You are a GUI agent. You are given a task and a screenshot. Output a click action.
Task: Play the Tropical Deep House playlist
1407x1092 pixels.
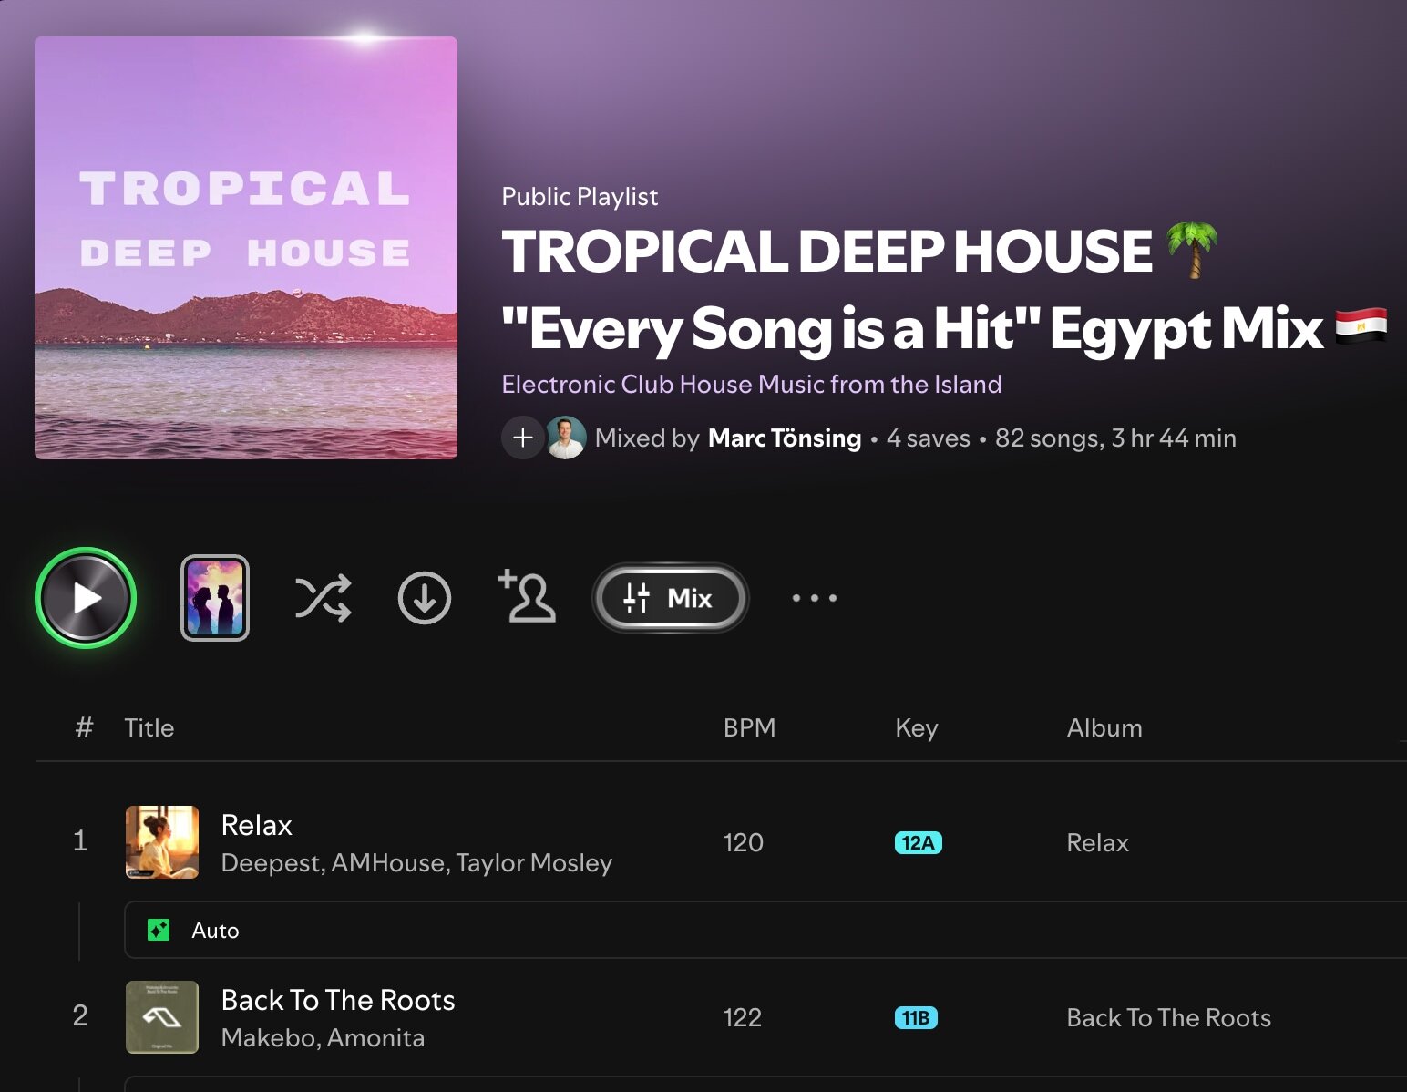[x=86, y=598]
